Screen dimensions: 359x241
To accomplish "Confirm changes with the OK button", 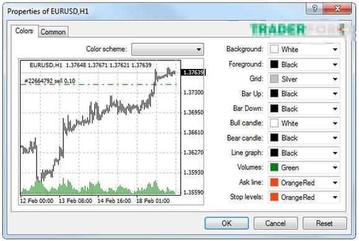I will (x=227, y=223).
